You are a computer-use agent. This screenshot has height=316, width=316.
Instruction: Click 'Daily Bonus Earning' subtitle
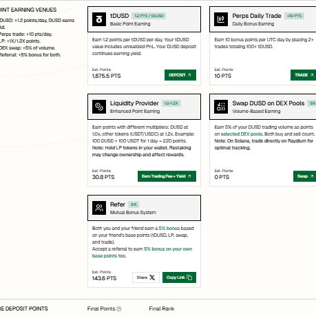tap(253, 24)
